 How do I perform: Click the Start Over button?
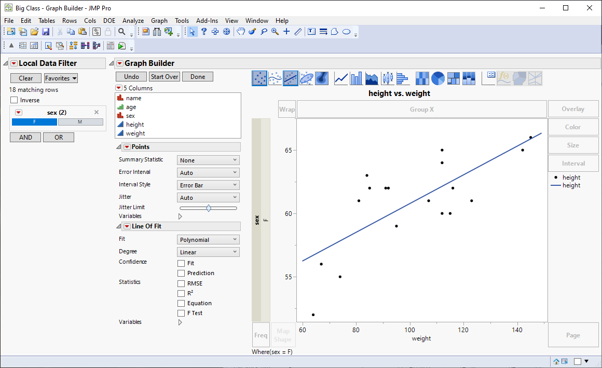click(165, 77)
